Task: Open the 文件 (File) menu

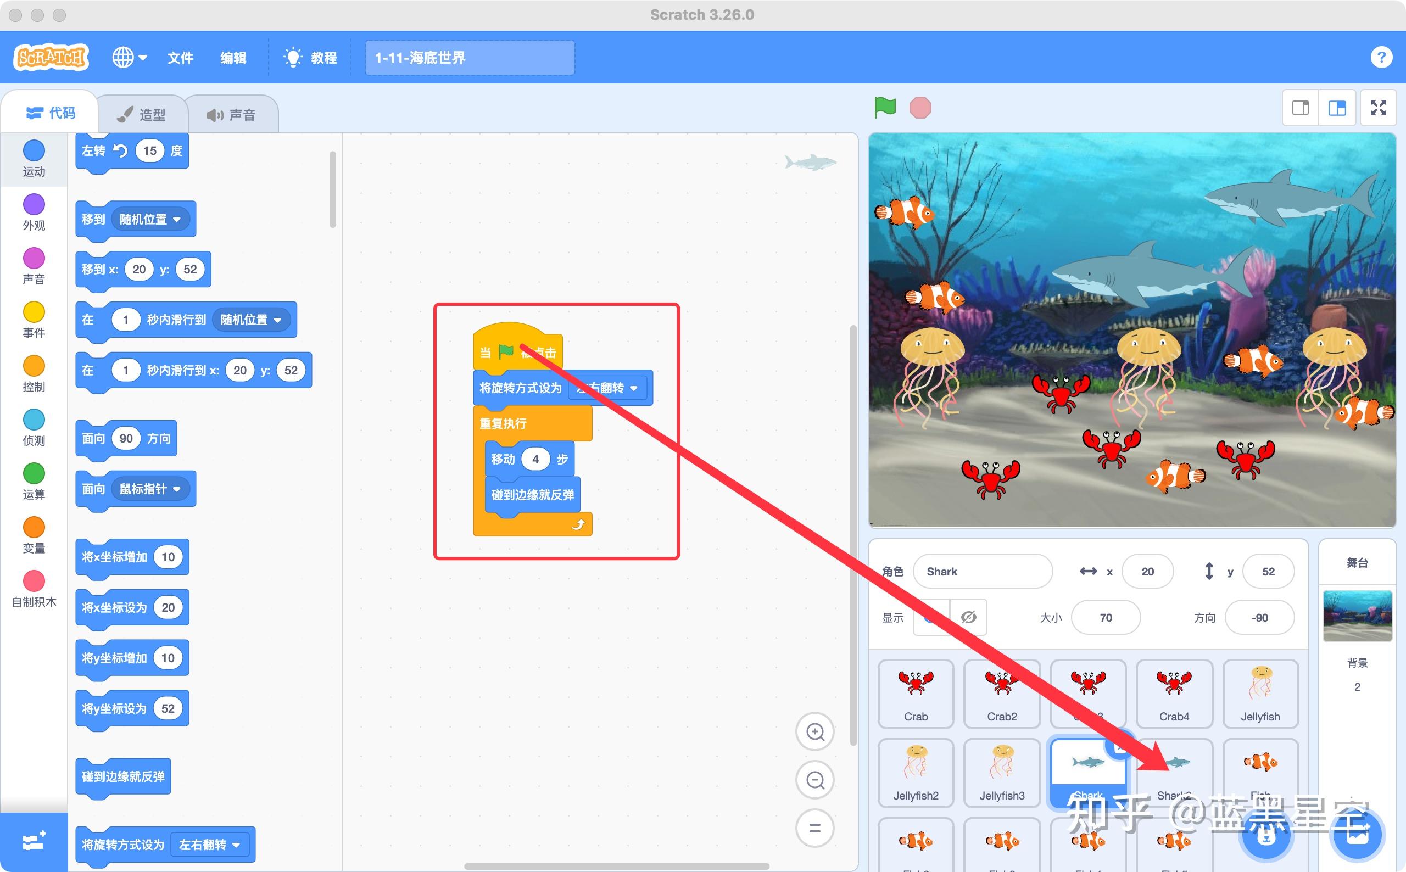Action: (x=180, y=57)
